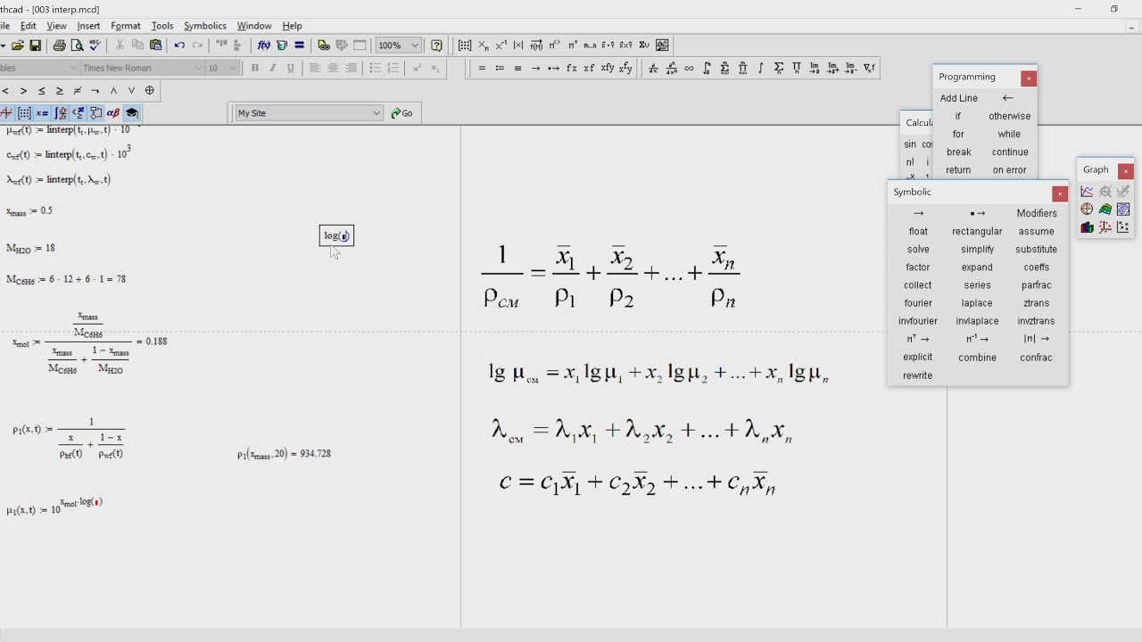1142x642 pixels.
Task: Click the laplace keyword in Symbolic palette
Action: 977,303
